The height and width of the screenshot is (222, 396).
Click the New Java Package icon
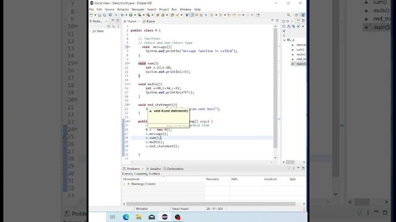158,15
